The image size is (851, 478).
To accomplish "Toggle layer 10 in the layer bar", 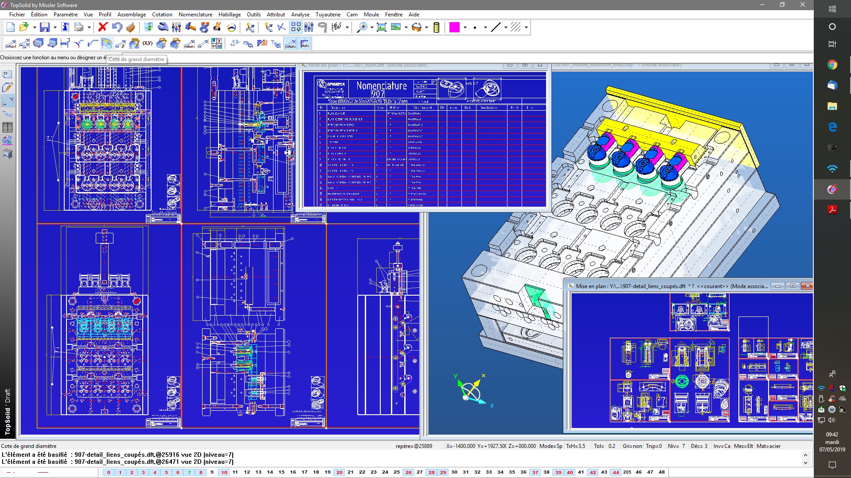I will pyautogui.click(x=224, y=472).
